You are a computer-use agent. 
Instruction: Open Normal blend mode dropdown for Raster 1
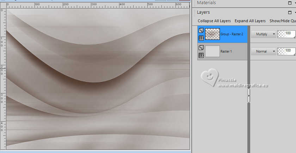point(263,51)
